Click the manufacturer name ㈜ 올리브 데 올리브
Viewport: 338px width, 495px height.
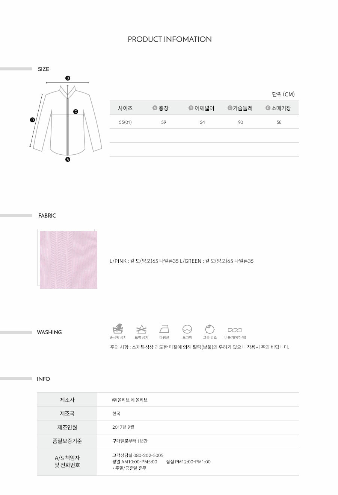[x=130, y=400]
